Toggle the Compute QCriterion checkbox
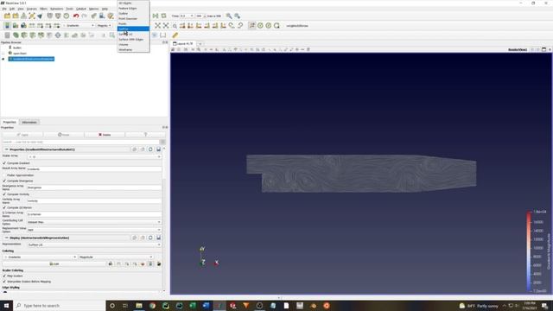The height and width of the screenshot is (311, 553). pyautogui.click(x=4, y=207)
